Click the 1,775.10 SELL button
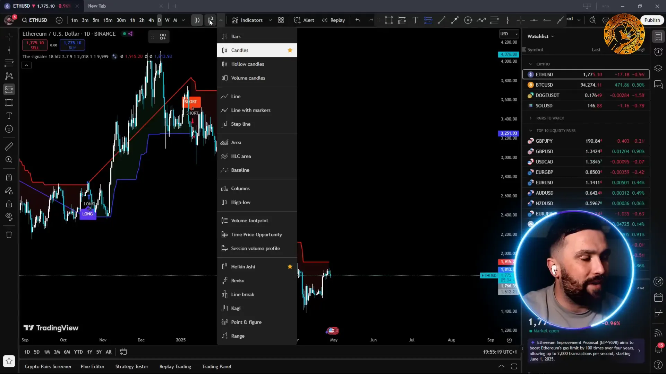The height and width of the screenshot is (374, 666). [35, 45]
